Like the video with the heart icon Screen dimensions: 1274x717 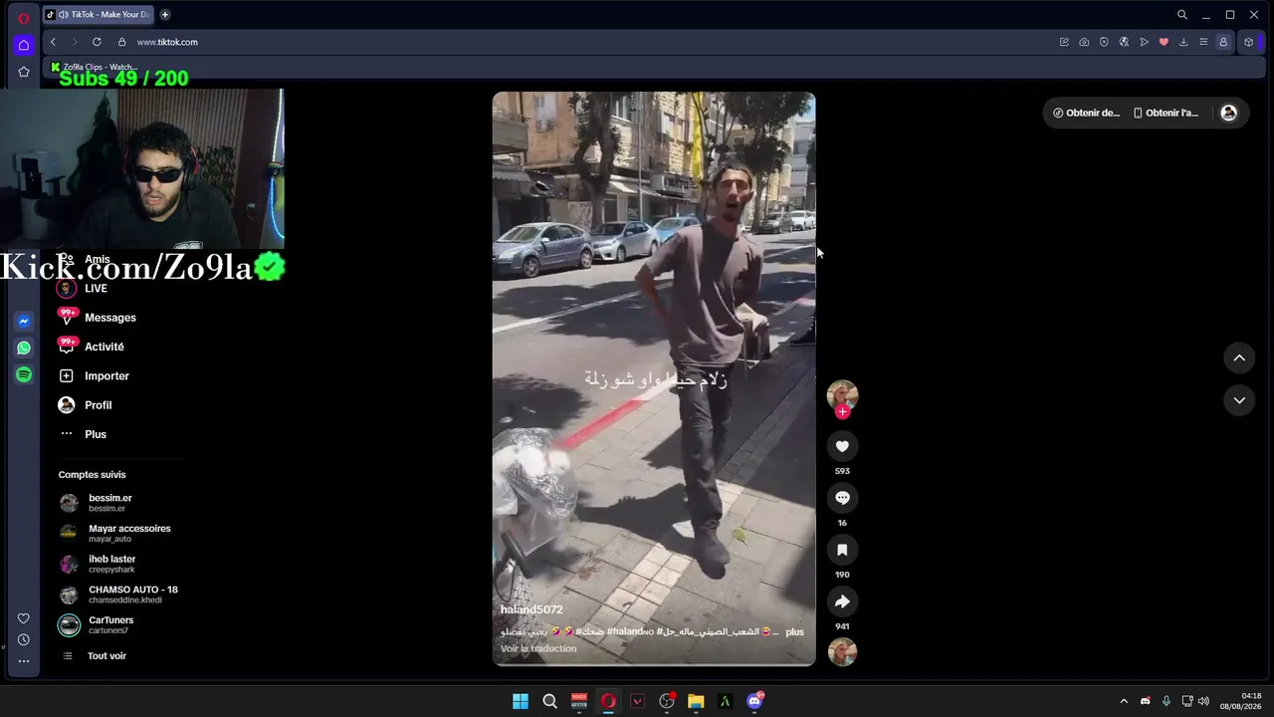(x=842, y=446)
